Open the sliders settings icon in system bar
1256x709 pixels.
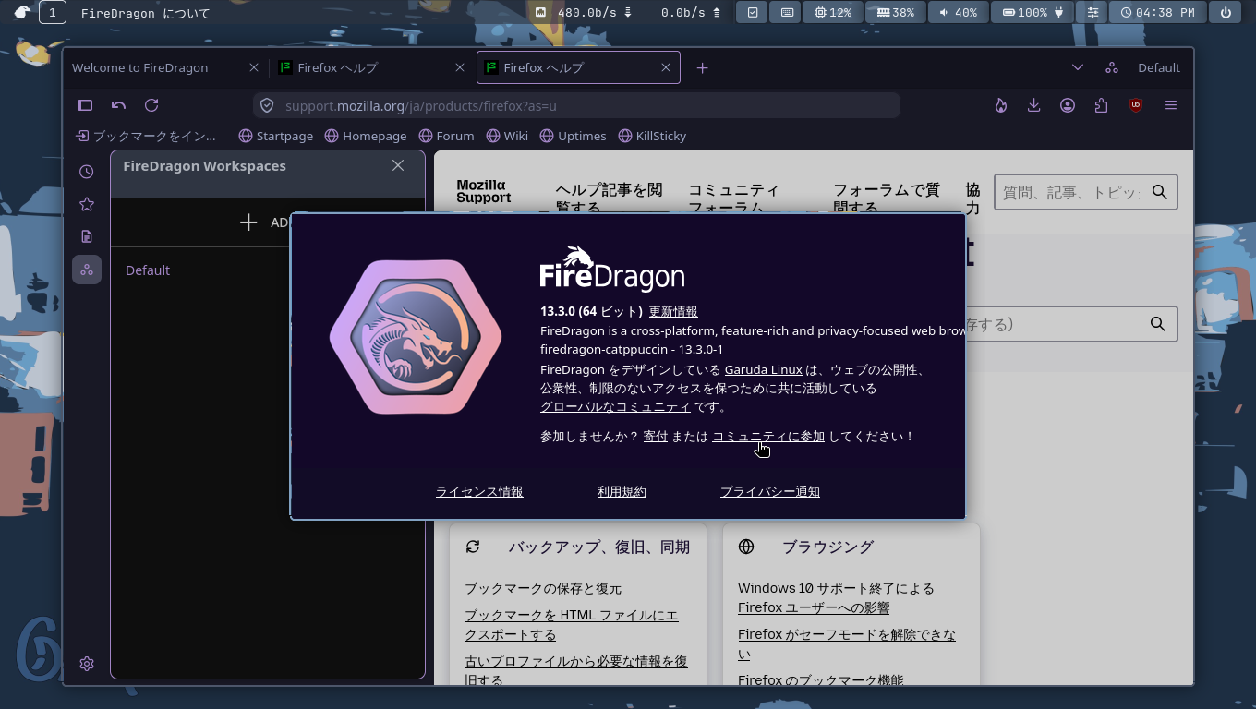pyautogui.click(x=1093, y=13)
